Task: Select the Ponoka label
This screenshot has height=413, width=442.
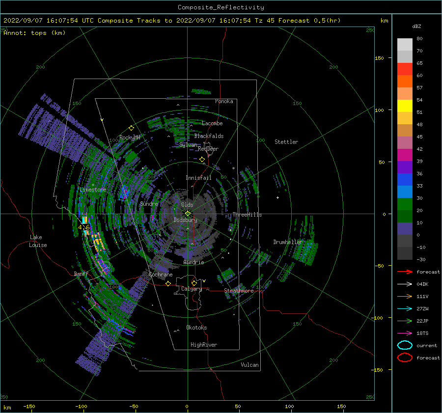Action: click(x=224, y=101)
